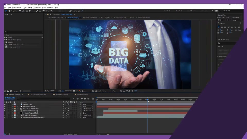
Task: Select the Horizontal Type tool
Action: coord(33,11)
